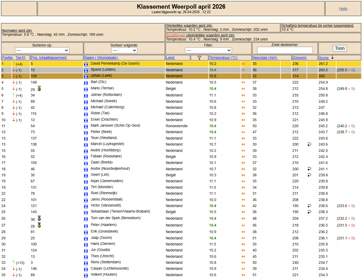Click the down arrow next to Score header
The width and height of the screenshot is (362, 278).
point(332,58)
